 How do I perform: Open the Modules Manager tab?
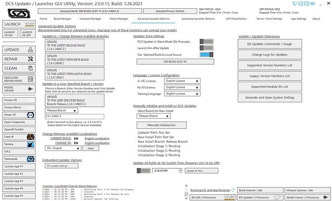pyautogui.click(x=90, y=19)
